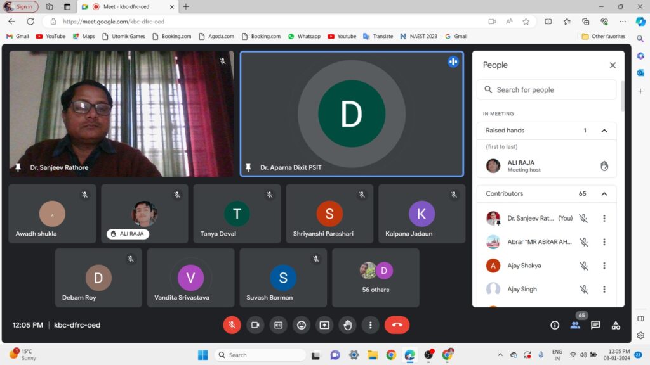Screen dimensions: 650x365
Task: Collapse the Raised hands section
Action: click(x=604, y=131)
